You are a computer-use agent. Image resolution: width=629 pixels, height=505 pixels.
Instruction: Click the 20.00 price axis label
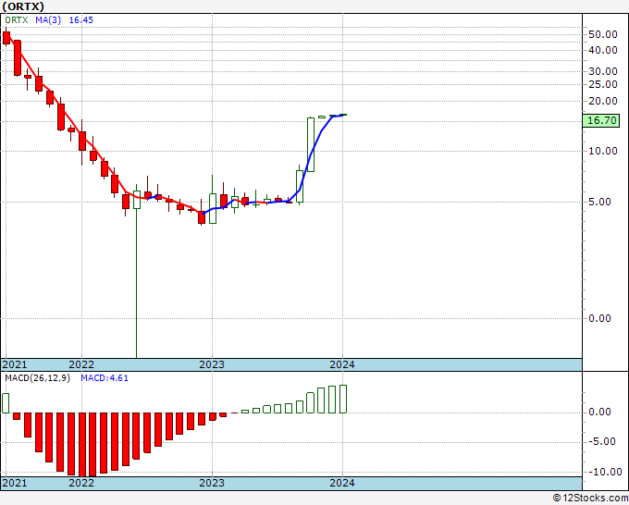[602, 101]
